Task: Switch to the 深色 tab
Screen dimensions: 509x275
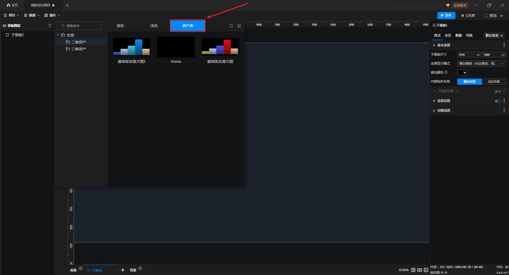Action: point(120,26)
